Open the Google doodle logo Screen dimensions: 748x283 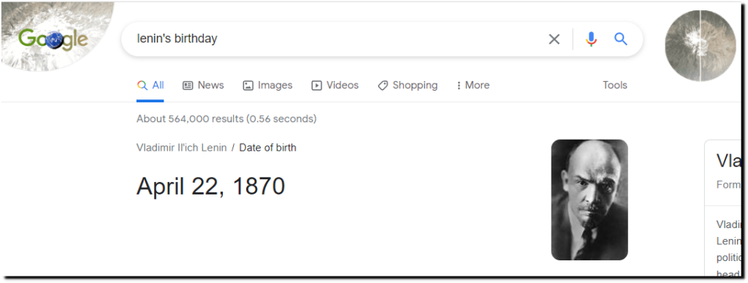(53, 39)
